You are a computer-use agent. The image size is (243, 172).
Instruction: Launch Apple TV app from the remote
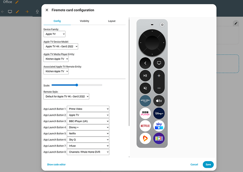[x=159, y=101]
